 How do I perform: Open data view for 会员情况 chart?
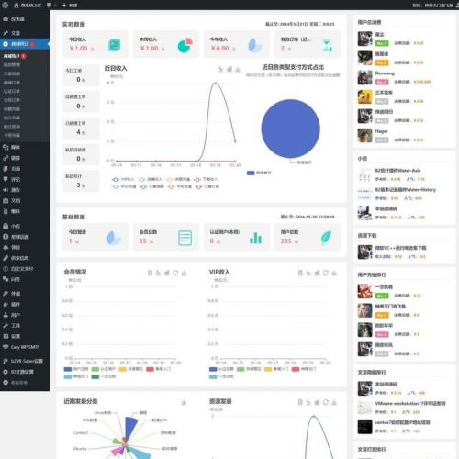150,273
